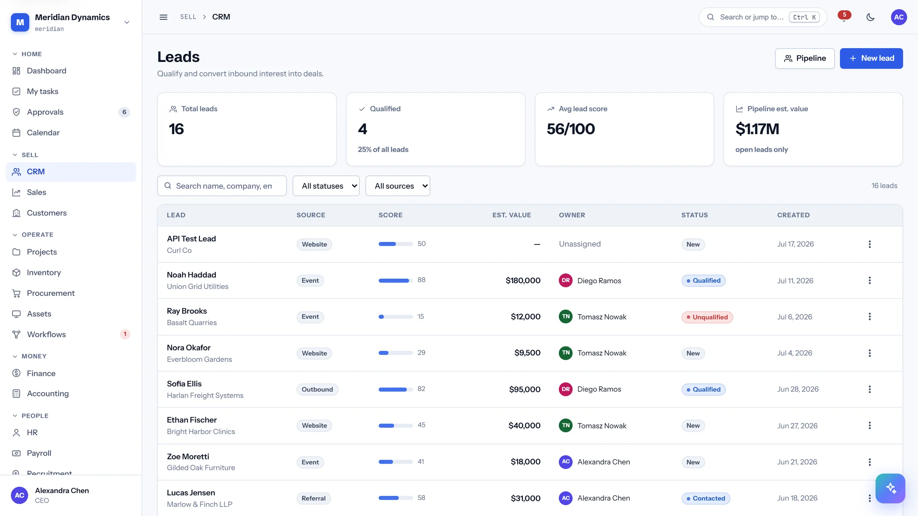The width and height of the screenshot is (918, 516).
Task: Open Assets in sidebar
Action: [71, 314]
